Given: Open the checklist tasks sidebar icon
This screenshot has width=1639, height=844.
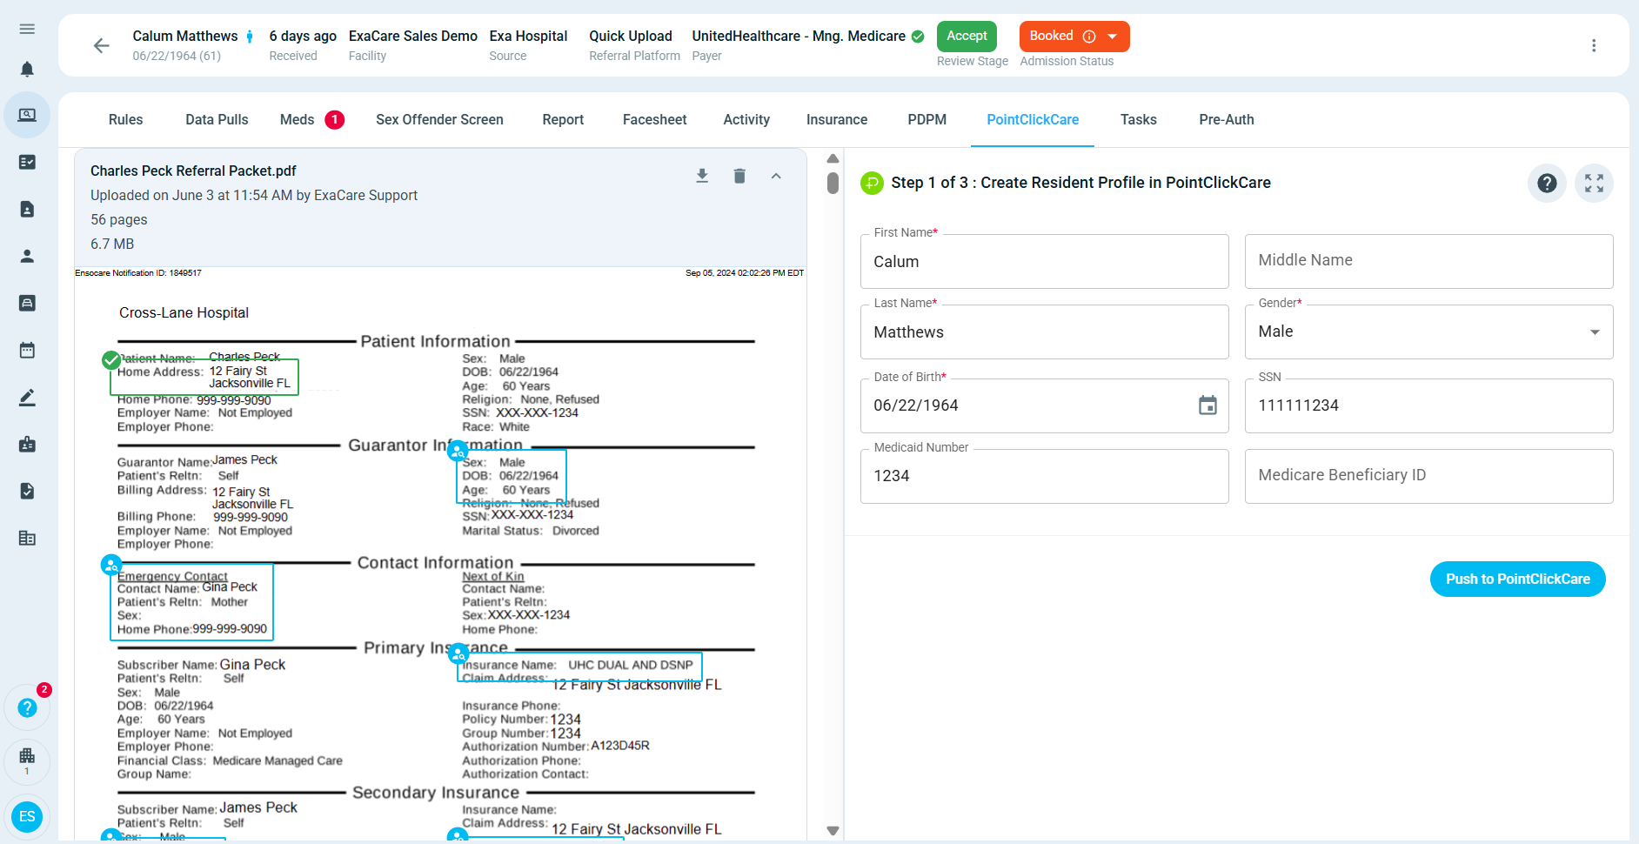Looking at the screenshot, I should 27,162.
